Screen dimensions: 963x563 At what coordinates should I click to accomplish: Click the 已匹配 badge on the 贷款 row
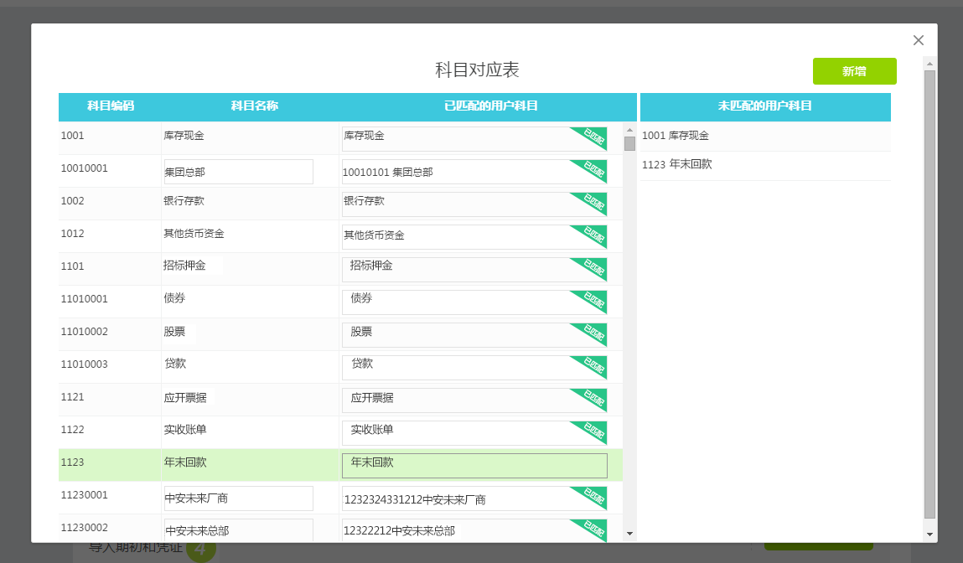click(x=590, y=366)
